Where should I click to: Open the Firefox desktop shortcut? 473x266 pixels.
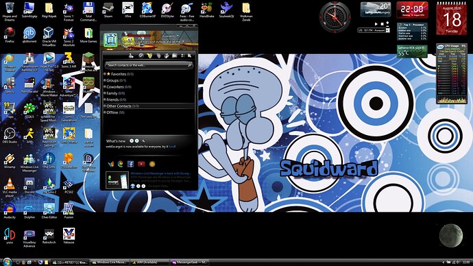coord(10,35)
